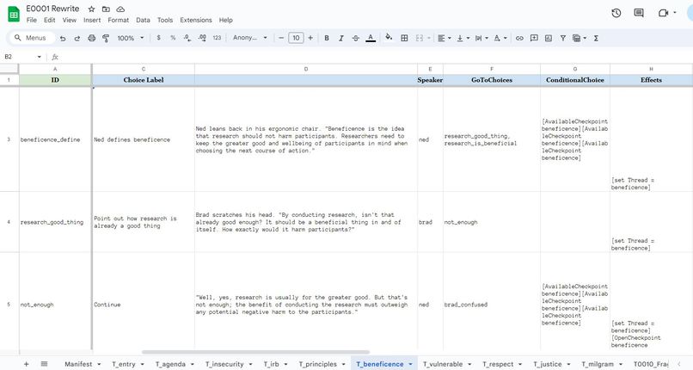
Task: Open the zoom level dropdown
Action: [x=131, y=38]
